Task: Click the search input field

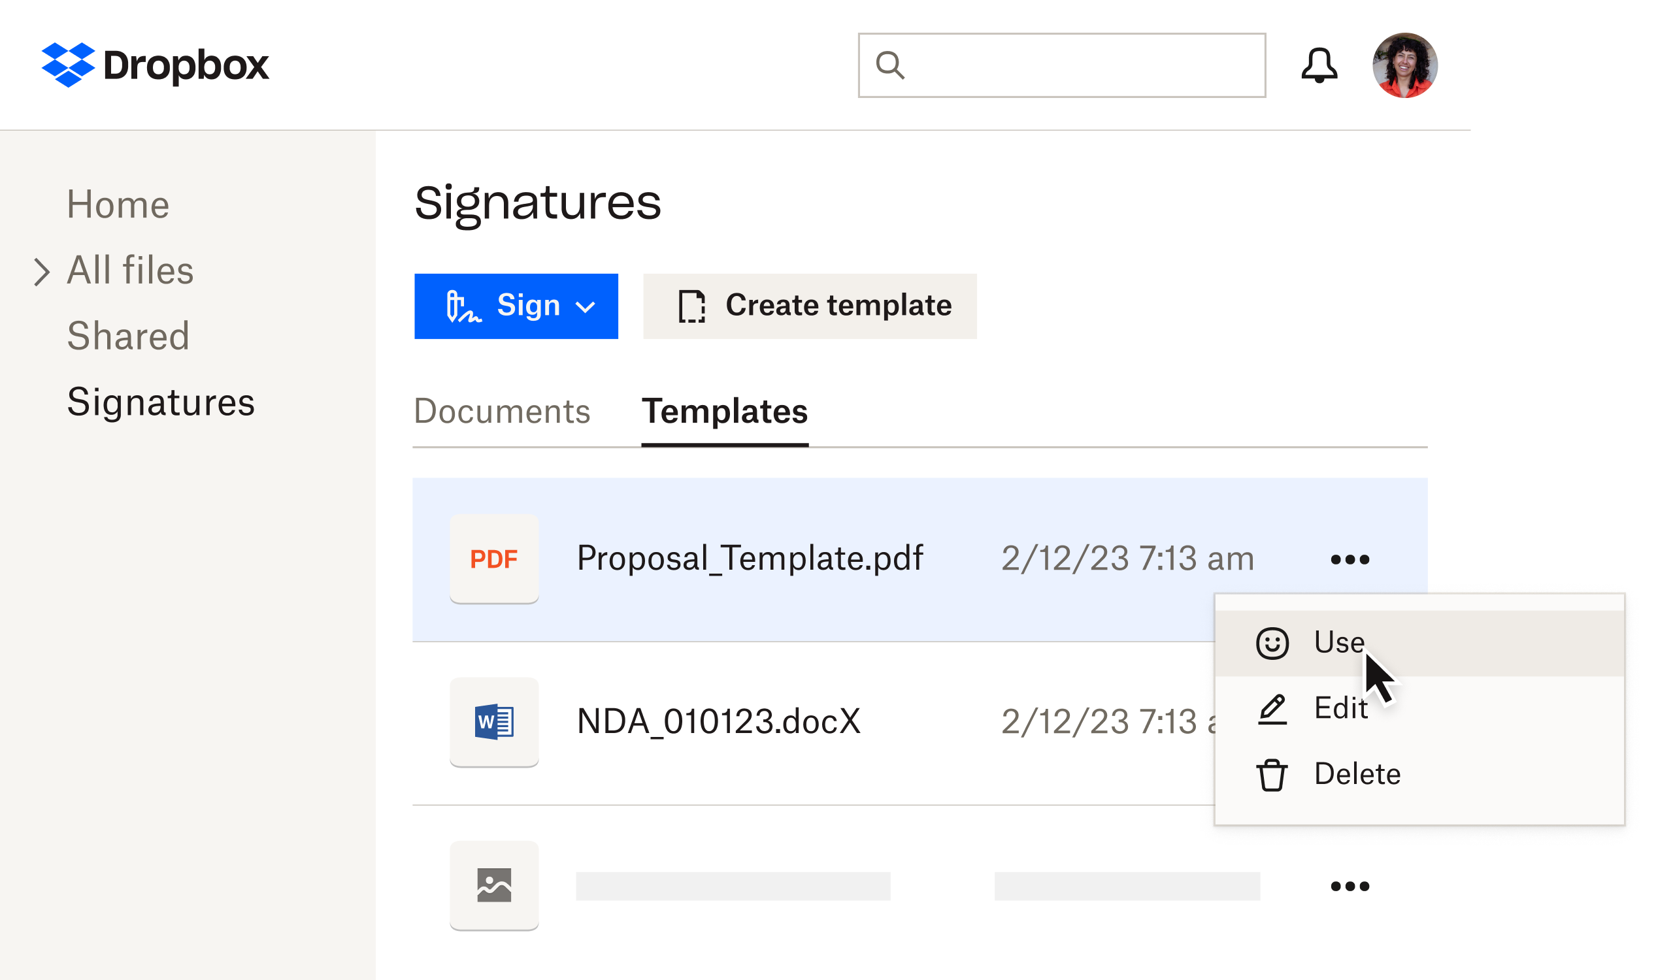Action: (x=1063, y=64)
